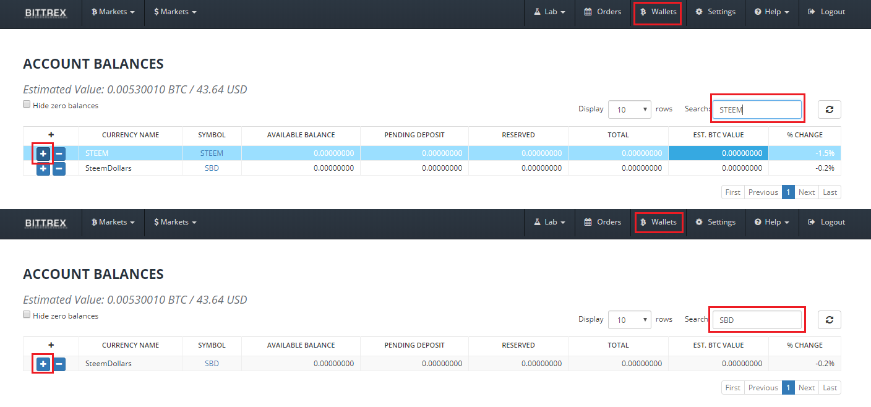871x407 pixels.
Task: Sort by Reserved in the lower table
Action: (x=518, y=345)
